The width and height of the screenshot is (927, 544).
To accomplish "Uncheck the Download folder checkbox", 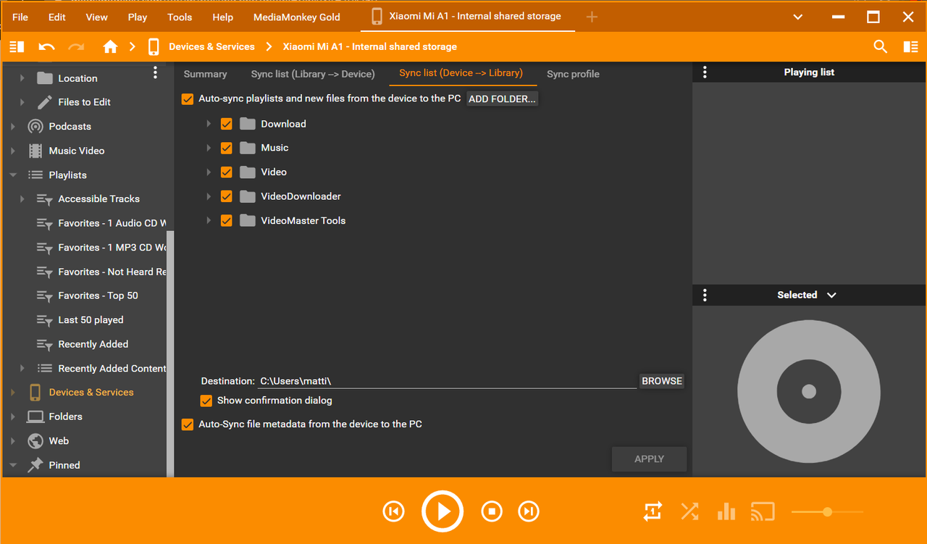I will (x=227, y=124).
